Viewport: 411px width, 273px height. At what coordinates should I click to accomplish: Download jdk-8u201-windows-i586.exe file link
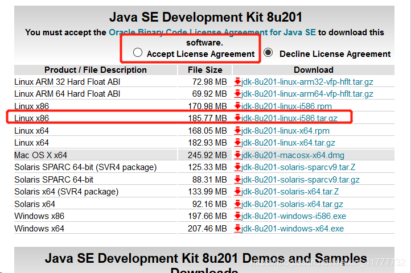pyautogui.click(x=294, y=216)
